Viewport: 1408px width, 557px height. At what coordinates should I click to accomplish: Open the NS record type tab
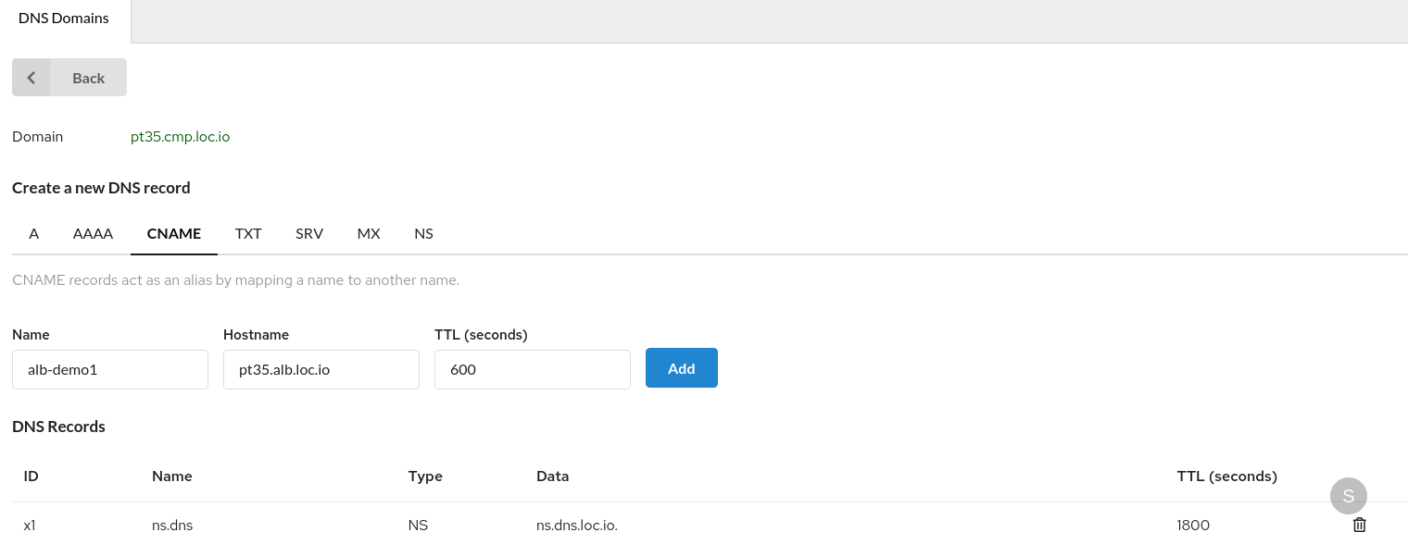pos(423,234)
